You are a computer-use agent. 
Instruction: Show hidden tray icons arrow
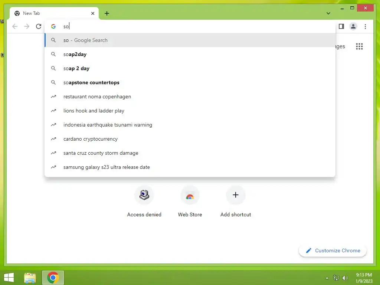coord(327,278)
